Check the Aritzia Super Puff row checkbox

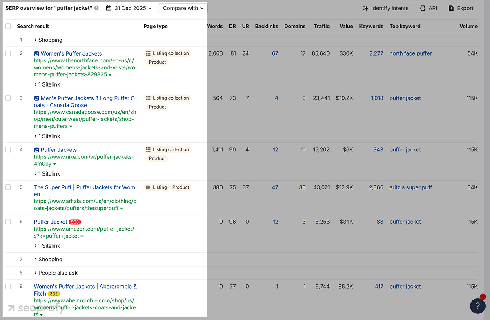coord(7,187)
